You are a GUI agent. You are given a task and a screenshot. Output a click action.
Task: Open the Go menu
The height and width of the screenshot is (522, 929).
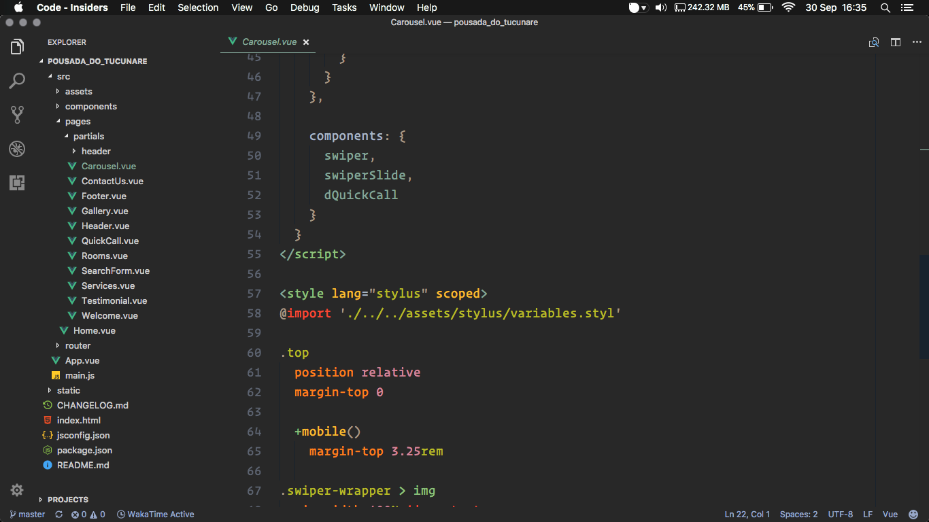271,7
